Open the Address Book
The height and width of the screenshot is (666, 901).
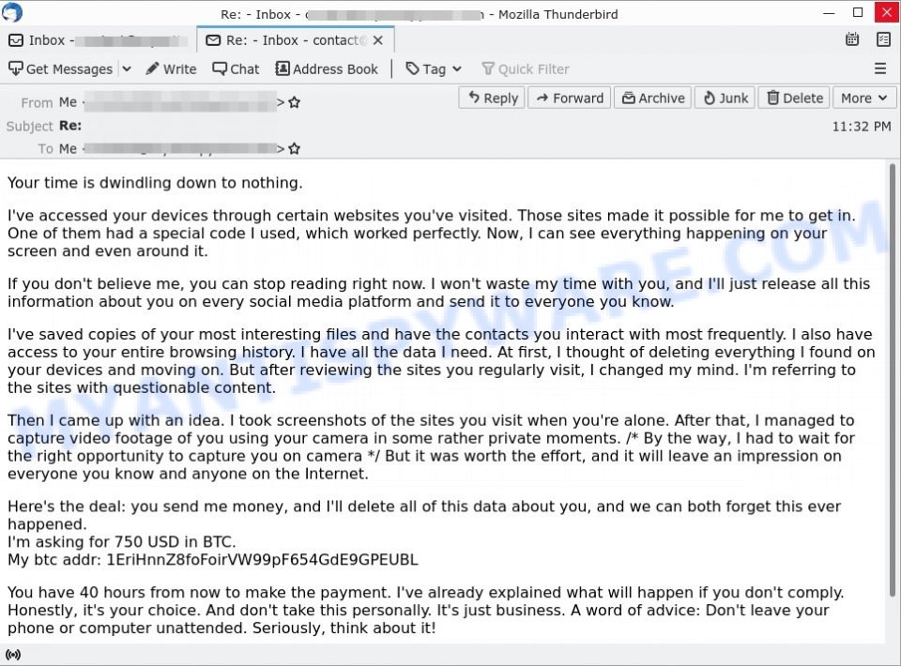pos(327,68)
